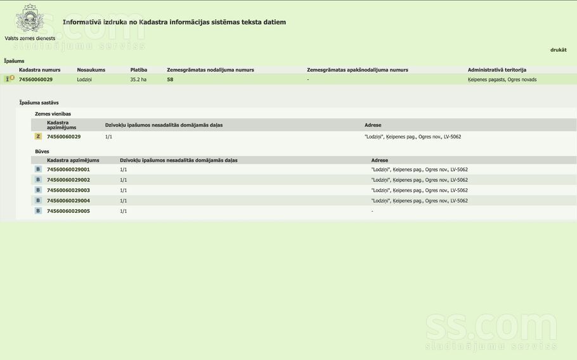Click the B icon for building 74560060029001

tap(38, 169)
